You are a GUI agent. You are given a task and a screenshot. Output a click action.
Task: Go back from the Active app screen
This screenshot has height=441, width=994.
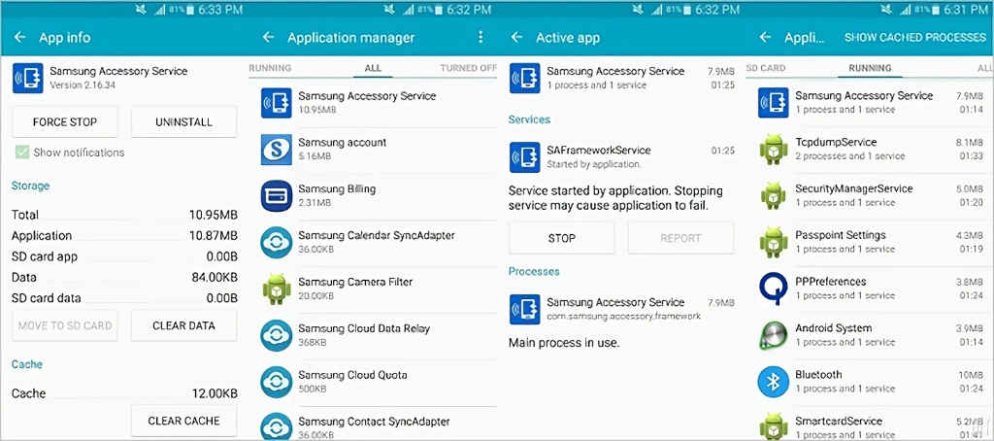[x=516, y=38]
